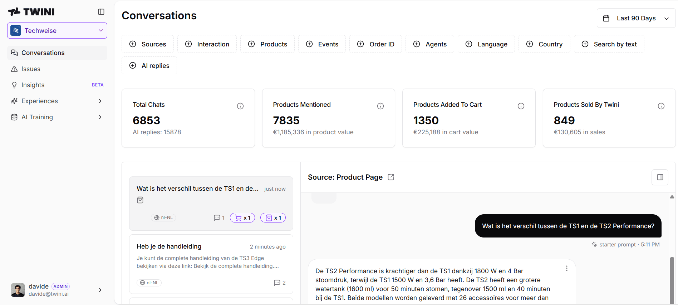Click the BETA label beside Insights
Image resolution: width=678 pixels, height=305 pixels.
pos(98,85)
